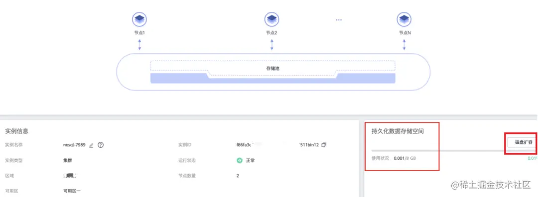538x197 pixels.
Task: Click the 节点1 node icon
Action: point(139,19)
